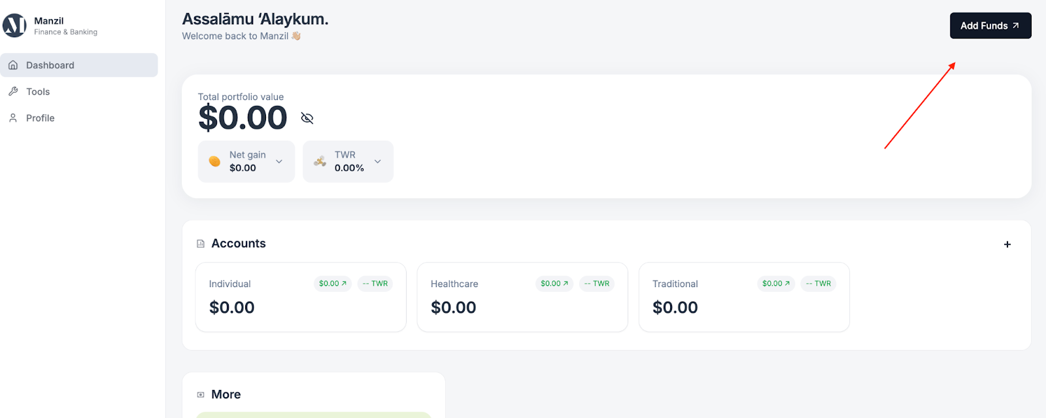
Task: Open the Tools menu item
Action: (x=38, y=92)
